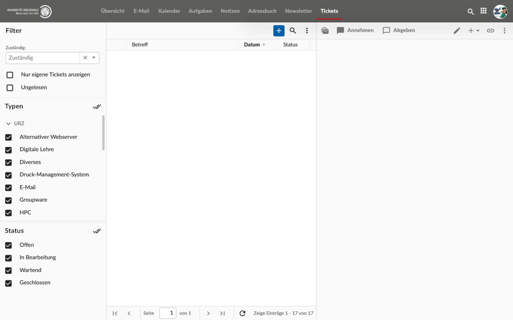Image resolution: width=513 pixels, height=320 pixels.
Task: Open the ticket list three-dot menu
Action: [307, 31]
